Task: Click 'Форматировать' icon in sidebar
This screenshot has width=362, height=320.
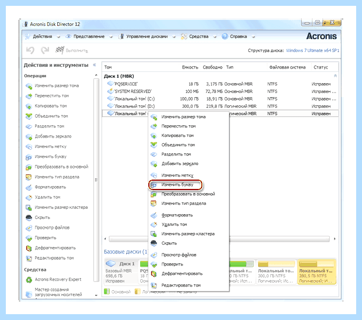Action: [x=29, y=187]
